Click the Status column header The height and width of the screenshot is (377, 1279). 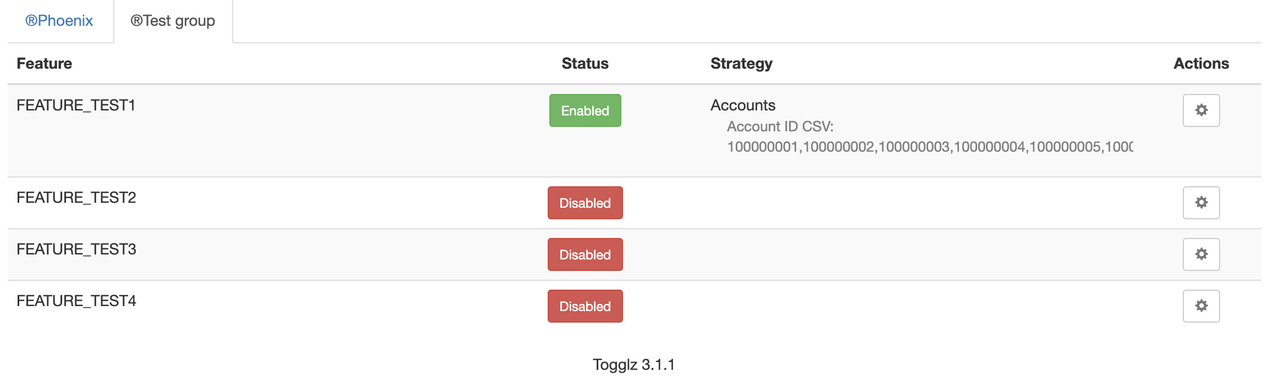pyautogui.click(x=585, y=63)
